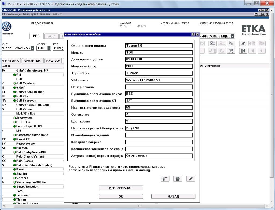The height and width of the screenshot is (210, 275).
Task: Click the МАТЕРИАЛЬНЫЙ ЗАКАЗ label
Action: [175, 23]
